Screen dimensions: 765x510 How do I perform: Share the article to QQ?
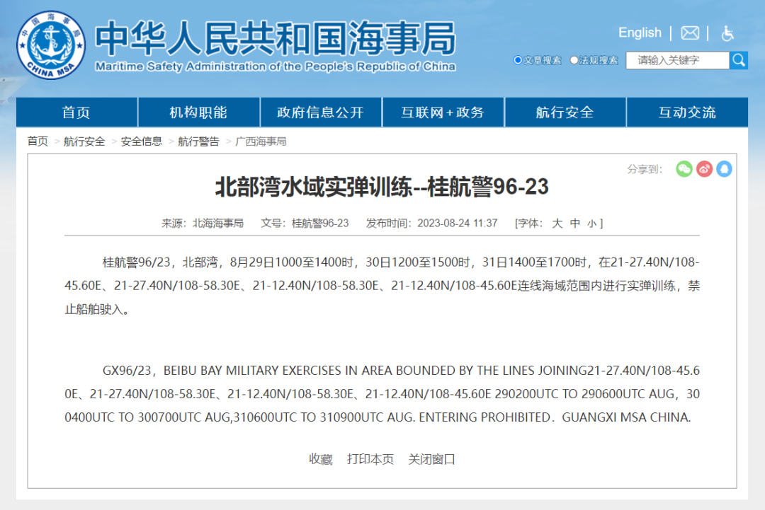coord(724,169)
